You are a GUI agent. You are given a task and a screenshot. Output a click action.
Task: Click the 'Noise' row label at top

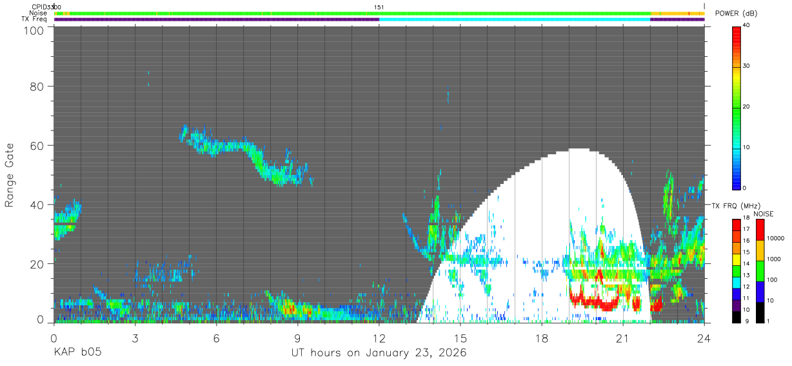(x=37, y=13)
